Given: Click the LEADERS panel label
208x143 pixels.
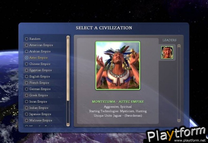Looking at the screenshot, I should 170,40.
